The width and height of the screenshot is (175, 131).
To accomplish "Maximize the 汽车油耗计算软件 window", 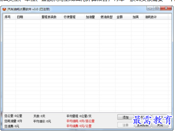I will (x=157, y=8).
